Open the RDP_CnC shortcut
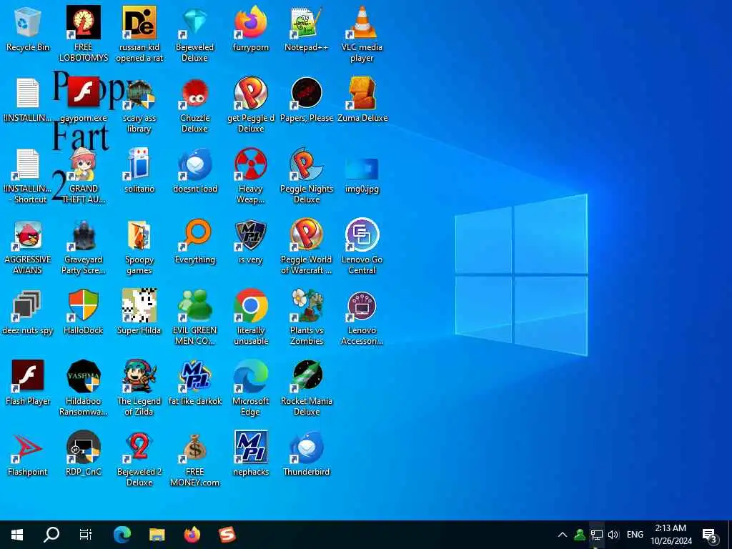The width and height of the screenshot is (732, 549). [x=83, y=454]
